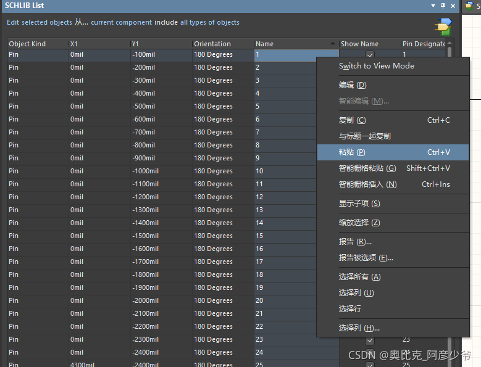This screenshot has height=367, width=481.
Task: Click the Y1 cell reading -500mil
Action: coord(162,106)
